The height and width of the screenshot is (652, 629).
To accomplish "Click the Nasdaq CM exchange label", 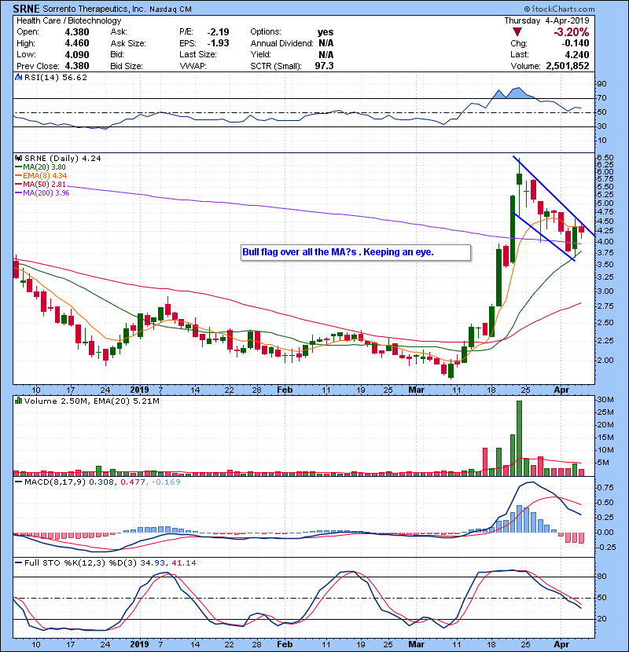I will click(x=171, y=9).
